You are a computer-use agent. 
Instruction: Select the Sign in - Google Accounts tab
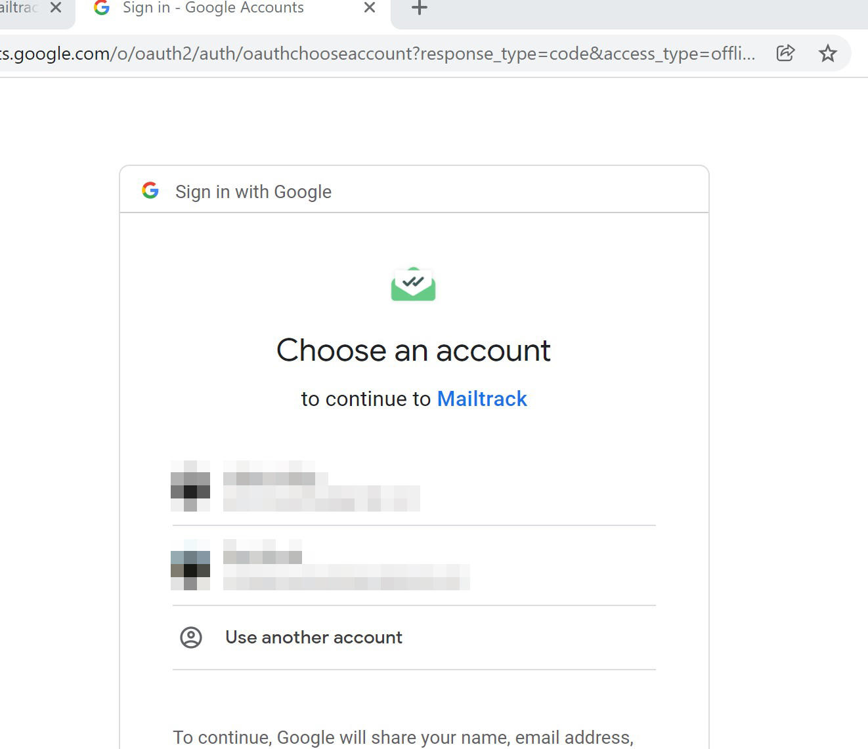[213, 8]
